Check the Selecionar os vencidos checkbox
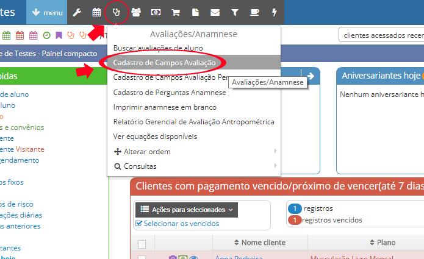This screenshot has width=424, height=259. point(139,224)
